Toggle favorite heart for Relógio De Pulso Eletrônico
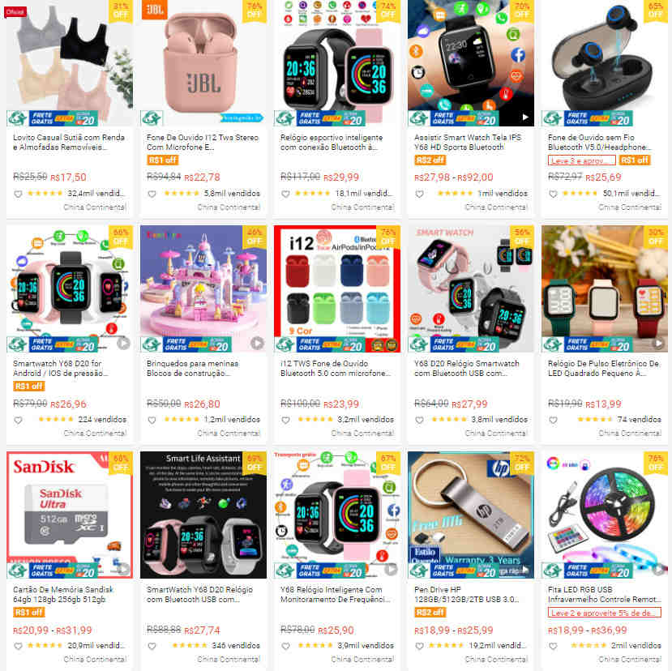672x671 pixels. point(553,421)
